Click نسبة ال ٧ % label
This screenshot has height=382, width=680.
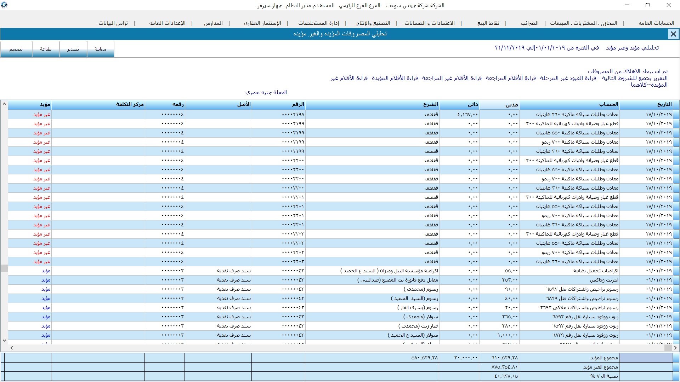(604, 376)
